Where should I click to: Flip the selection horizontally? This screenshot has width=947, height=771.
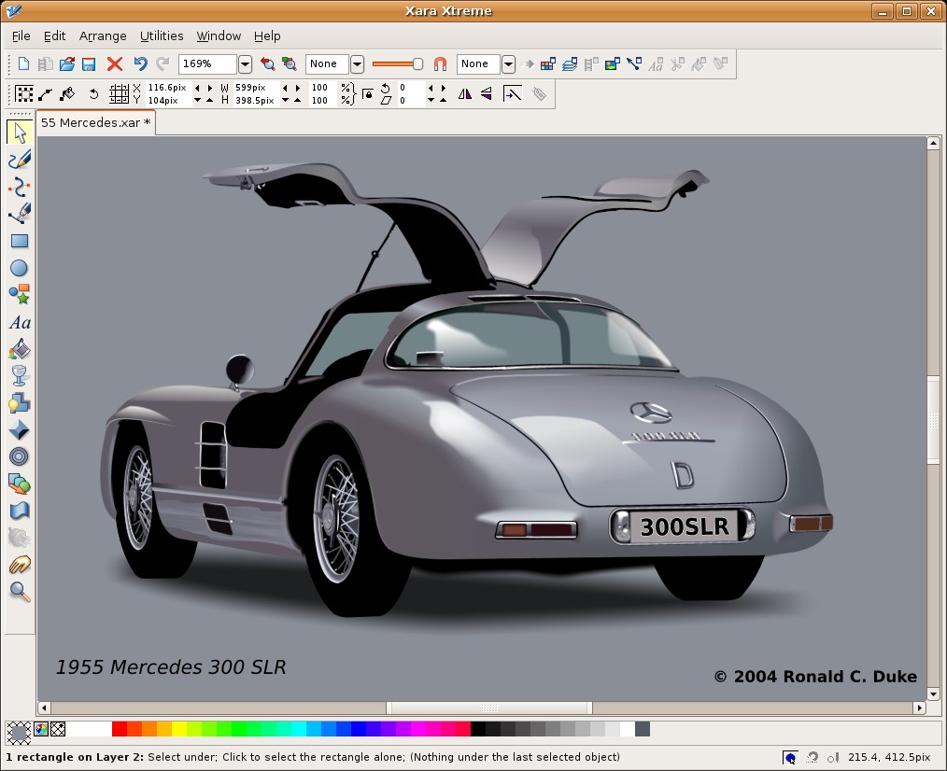pos(464,94)
